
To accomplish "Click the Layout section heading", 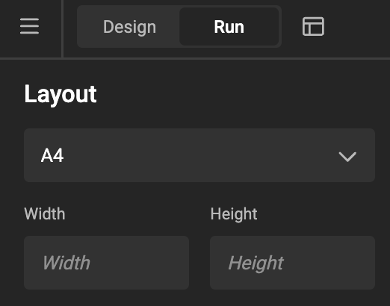I will (x=61, y=95).
